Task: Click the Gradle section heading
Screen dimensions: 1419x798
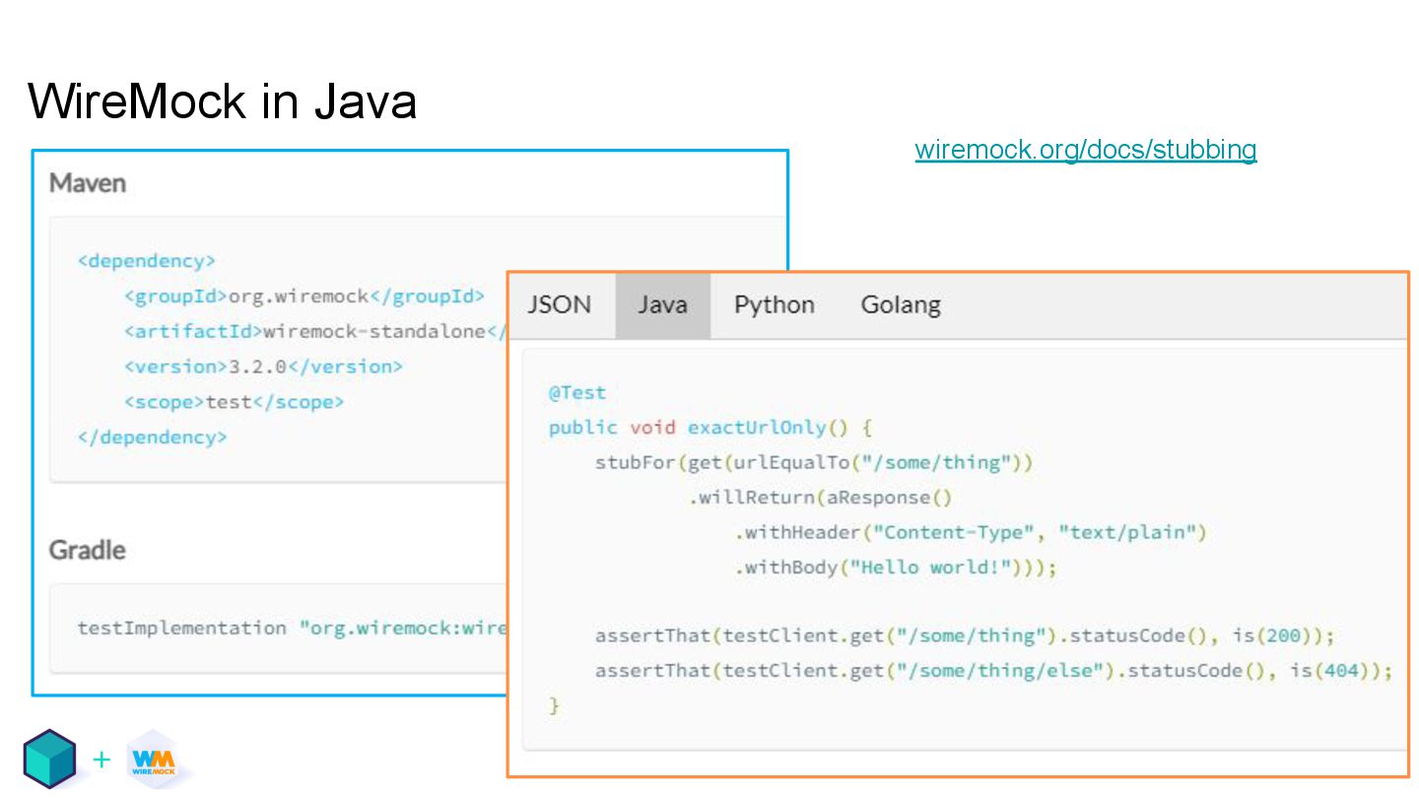Action: (88, 550)
